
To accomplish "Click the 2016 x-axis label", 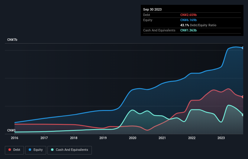I will [14, 138].
